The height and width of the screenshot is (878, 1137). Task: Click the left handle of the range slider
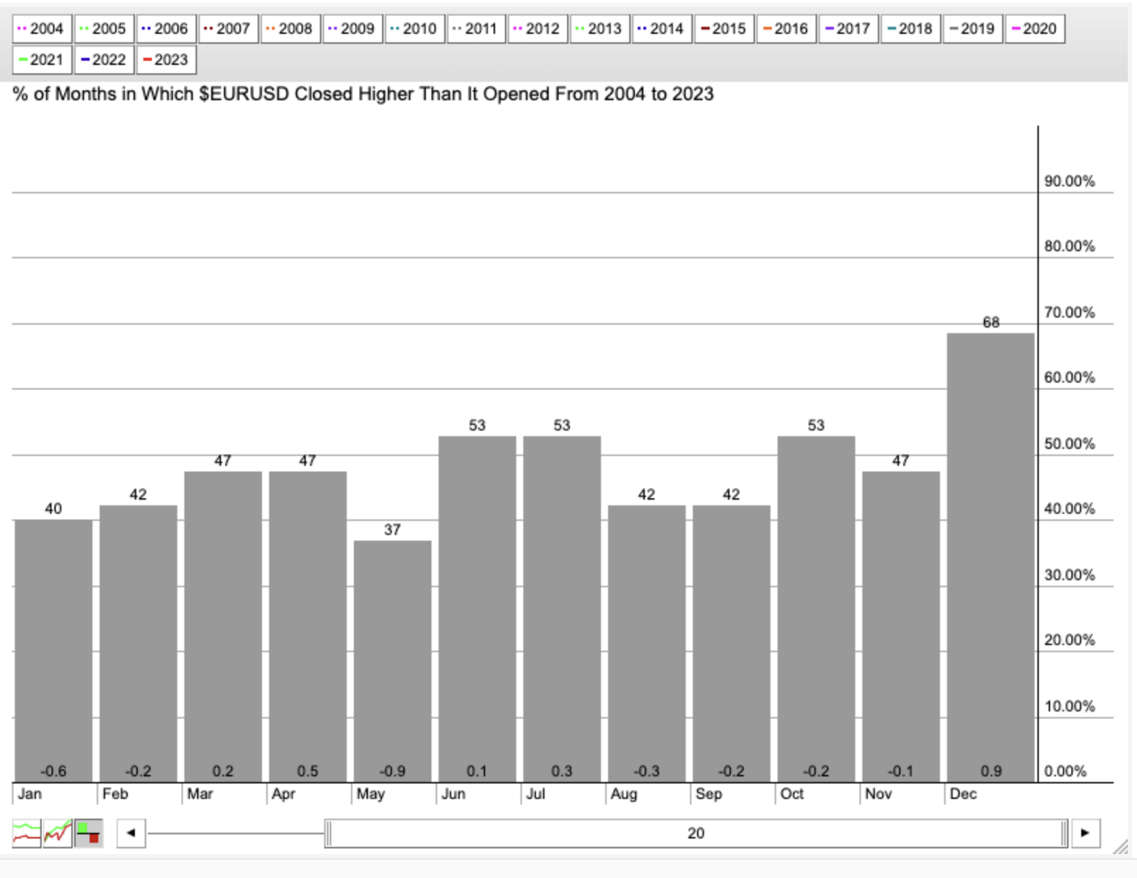[328, 834]
